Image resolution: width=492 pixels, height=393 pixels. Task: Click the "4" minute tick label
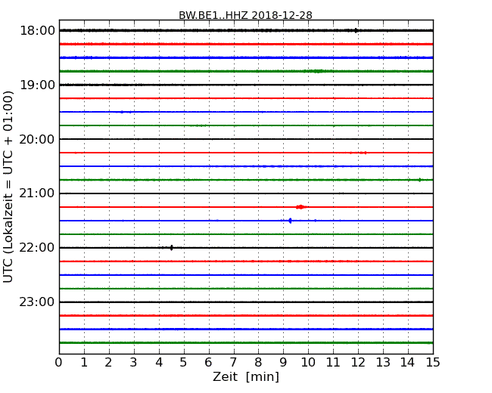coord(159,363)
